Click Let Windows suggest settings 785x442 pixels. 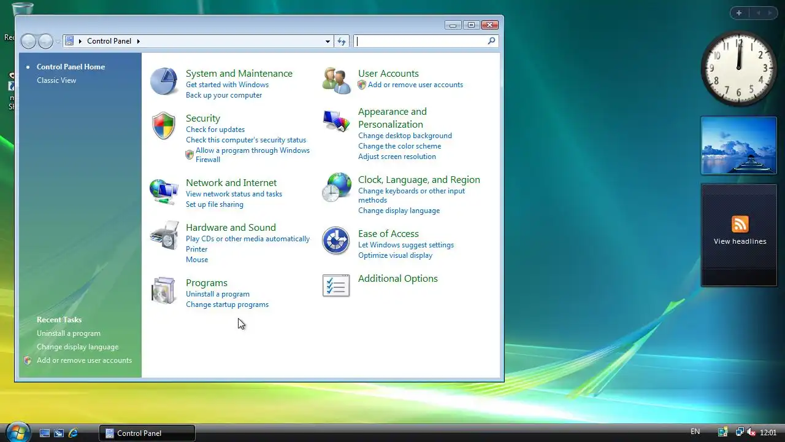(406, 245)
